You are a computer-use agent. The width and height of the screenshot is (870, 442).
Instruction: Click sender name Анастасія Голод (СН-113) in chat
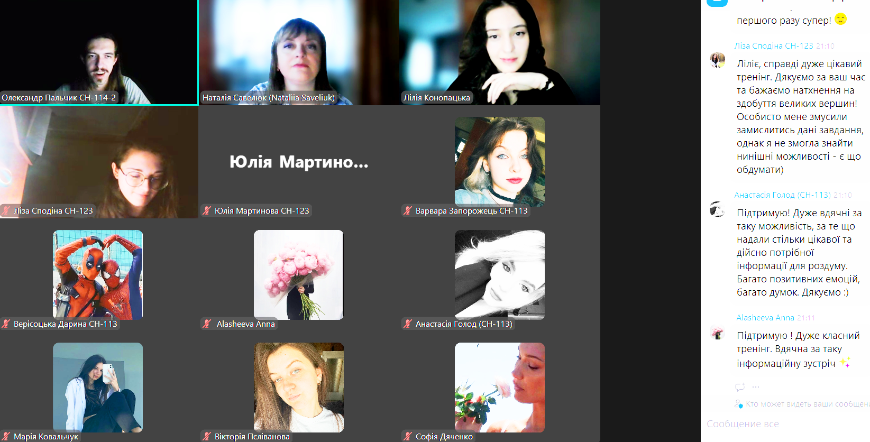(782, 195)
